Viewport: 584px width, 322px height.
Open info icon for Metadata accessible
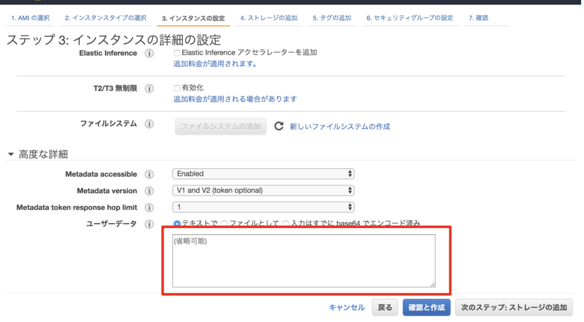click(x=149, y=174)
